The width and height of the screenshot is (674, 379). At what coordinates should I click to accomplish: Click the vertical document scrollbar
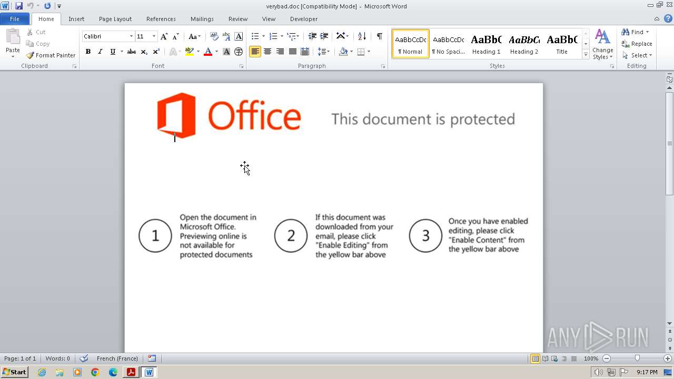670,143
